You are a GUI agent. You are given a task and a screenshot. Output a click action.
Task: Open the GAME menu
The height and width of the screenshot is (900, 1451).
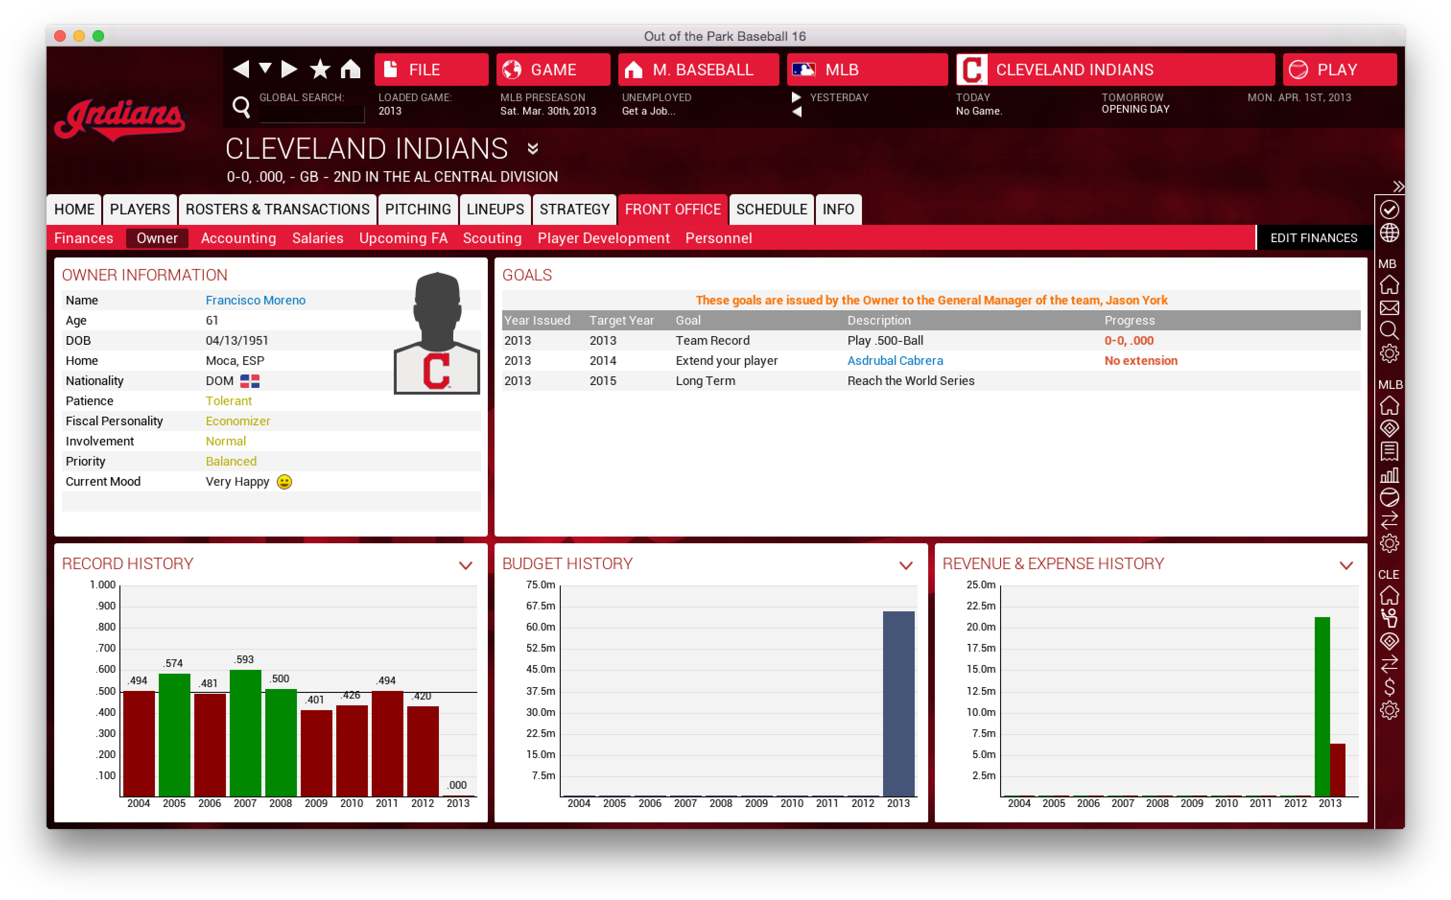point(553,70)
